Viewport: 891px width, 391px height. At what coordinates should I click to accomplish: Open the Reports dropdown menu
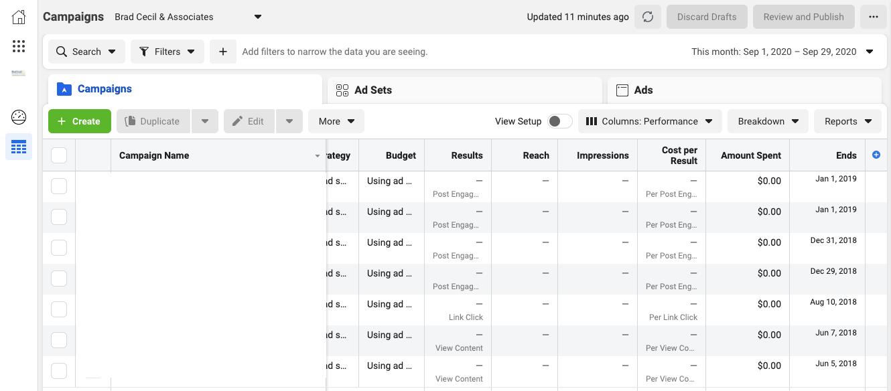point(847,121)
